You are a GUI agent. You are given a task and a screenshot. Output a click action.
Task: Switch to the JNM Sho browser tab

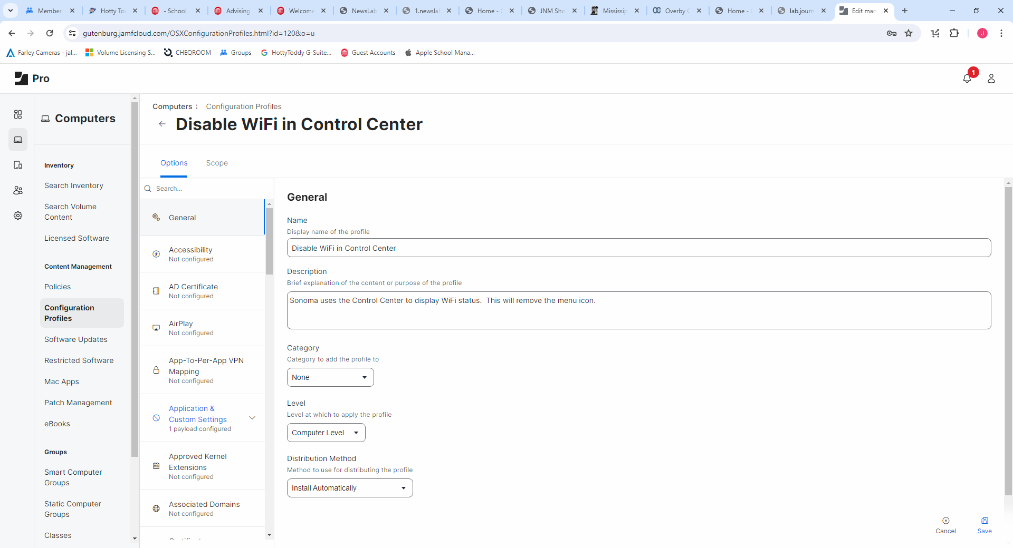tap(552, 11)
